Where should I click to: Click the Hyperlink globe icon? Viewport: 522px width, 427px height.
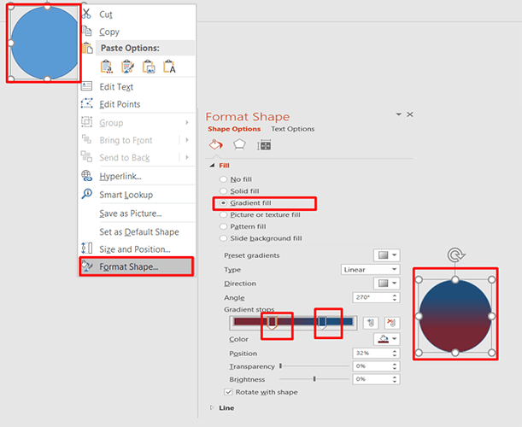tap(86, 176)
